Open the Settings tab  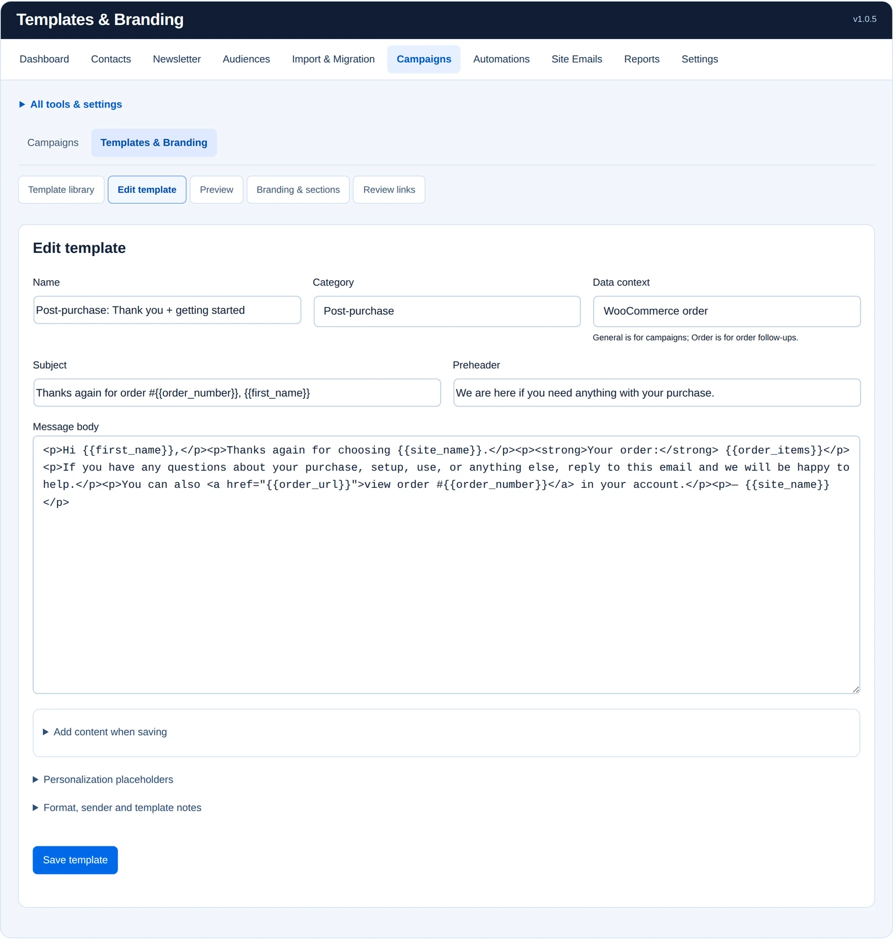coord(699,59)
